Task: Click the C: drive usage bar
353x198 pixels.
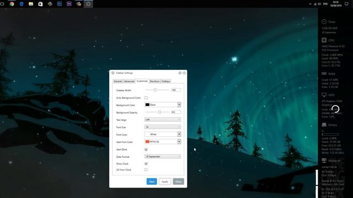Action: pos(330,134)
